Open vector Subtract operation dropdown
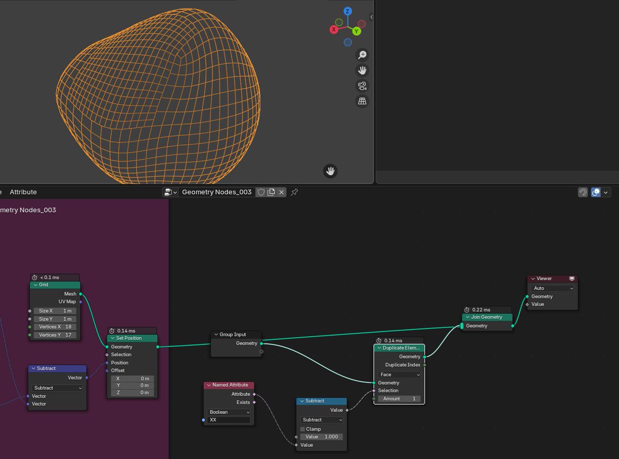Viewport: 619px width, 459px height. click(x=57, y=388)
